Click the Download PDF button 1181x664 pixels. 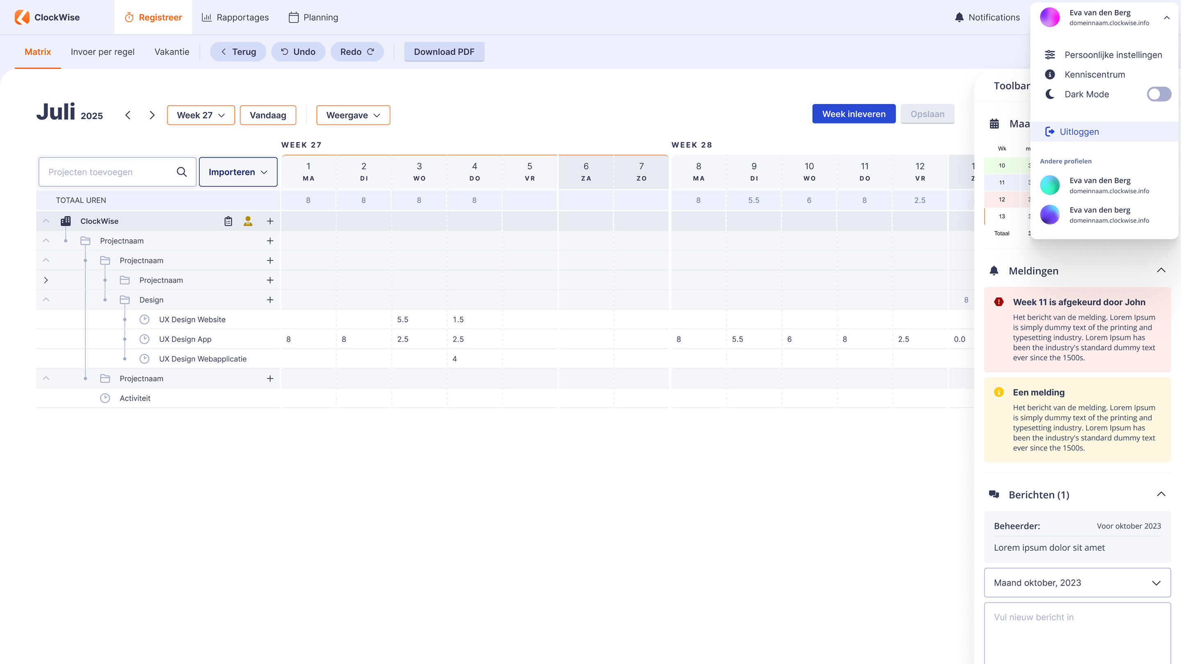click(x=444, y=52)
